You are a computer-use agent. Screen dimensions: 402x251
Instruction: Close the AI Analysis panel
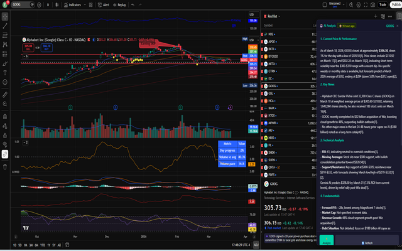pos(398,26)
